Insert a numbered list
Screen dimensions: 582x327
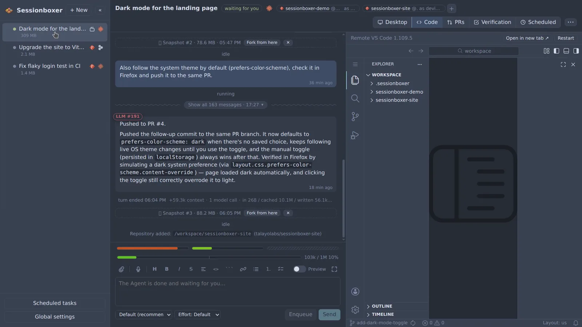coord(268,269)
